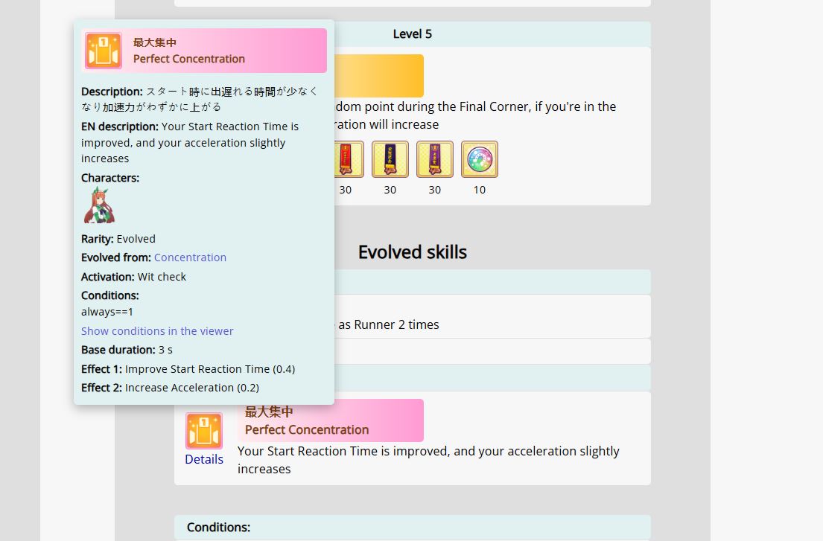Click the EN description text in the tooltip
823x541 pixels.
pos(190,143)
